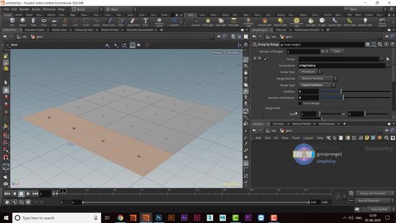
Task: Switch to the Geometry Spreadsheet tab
Action: [140, 30]
